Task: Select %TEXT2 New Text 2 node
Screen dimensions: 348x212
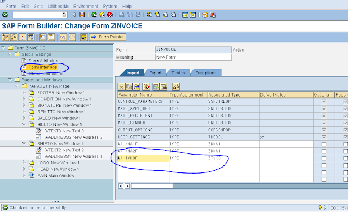Action: (x=64, y=150)
